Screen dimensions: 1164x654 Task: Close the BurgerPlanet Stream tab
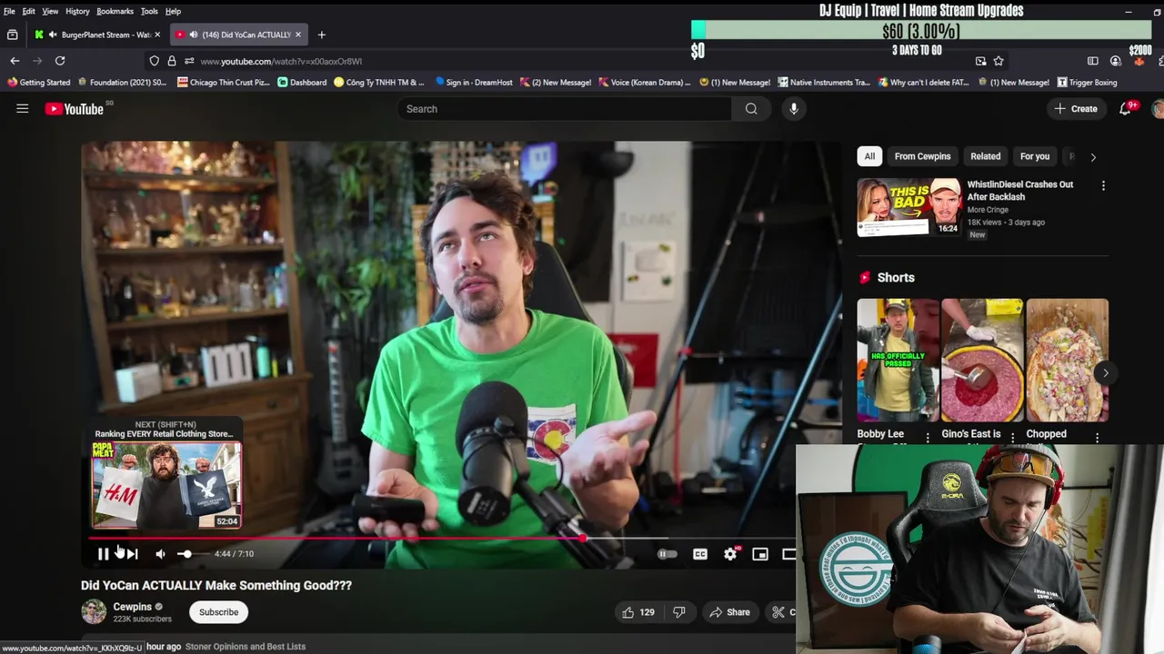[x=157, y=35]
